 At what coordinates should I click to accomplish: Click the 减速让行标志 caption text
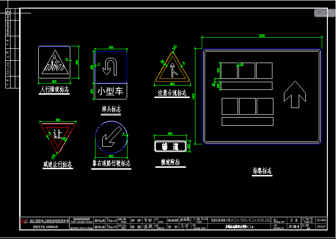coord(58,164)
